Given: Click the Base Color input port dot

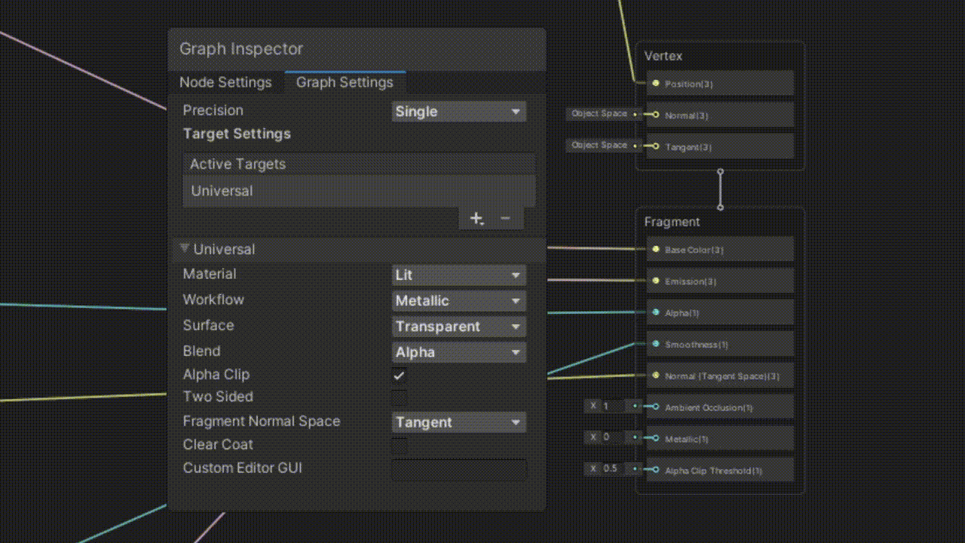Looking at the screenshot, I should point(654,249).
